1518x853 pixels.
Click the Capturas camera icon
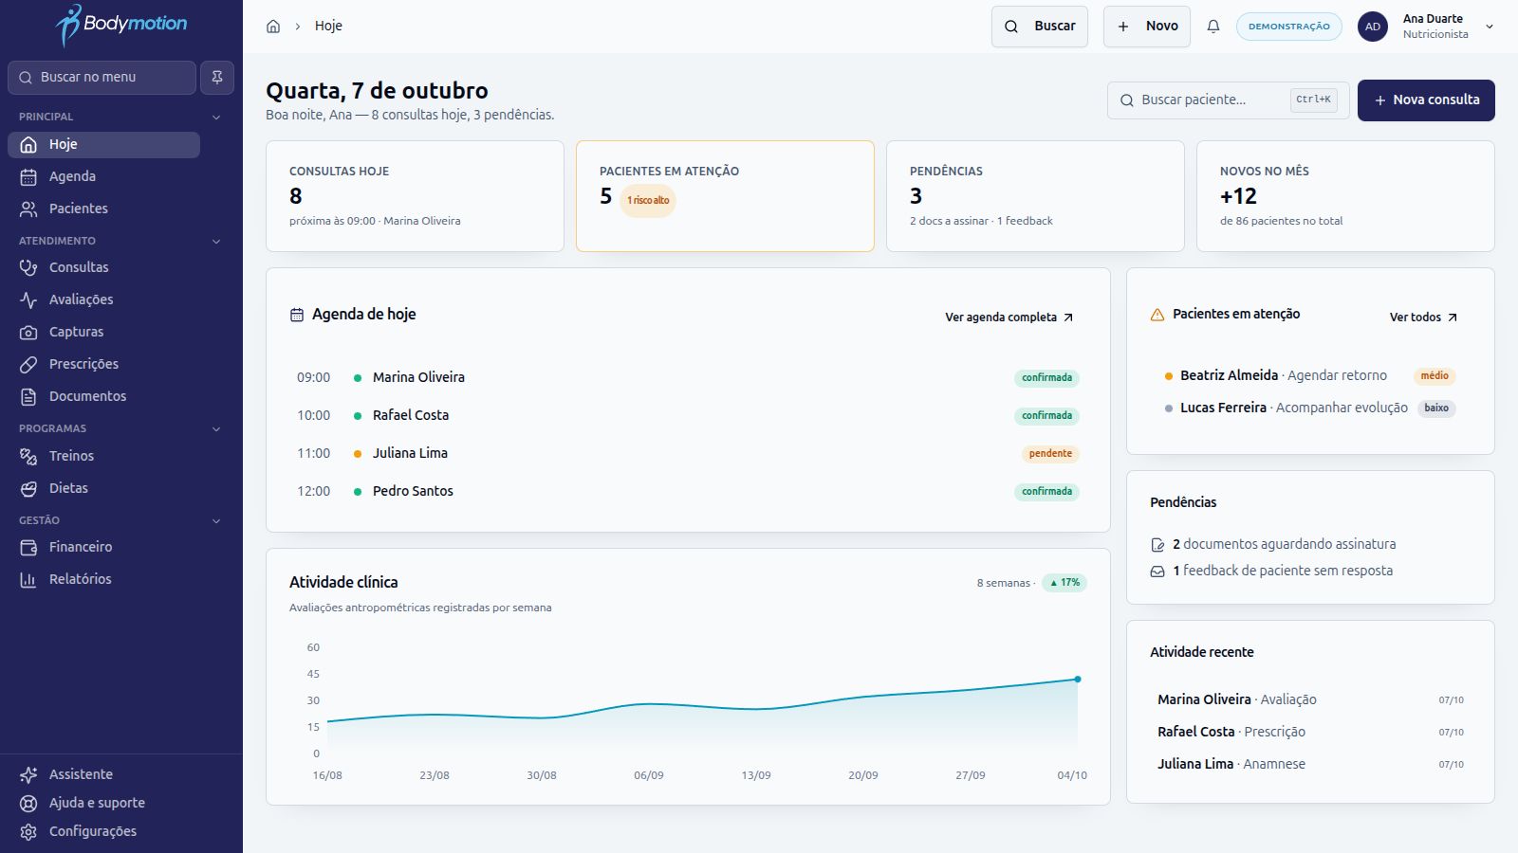[28, 333]
